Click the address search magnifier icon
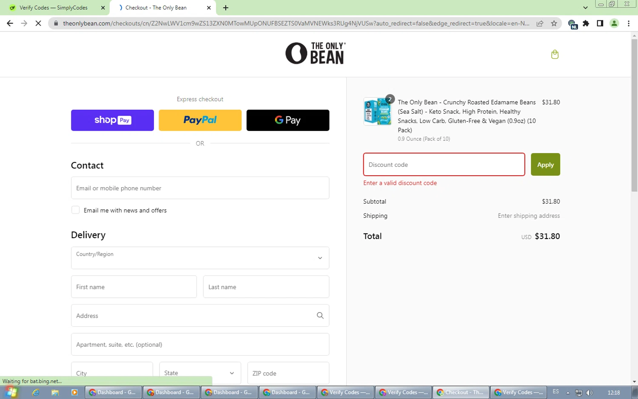This screenshot has height=399, width=638. (x=320, y=316)
